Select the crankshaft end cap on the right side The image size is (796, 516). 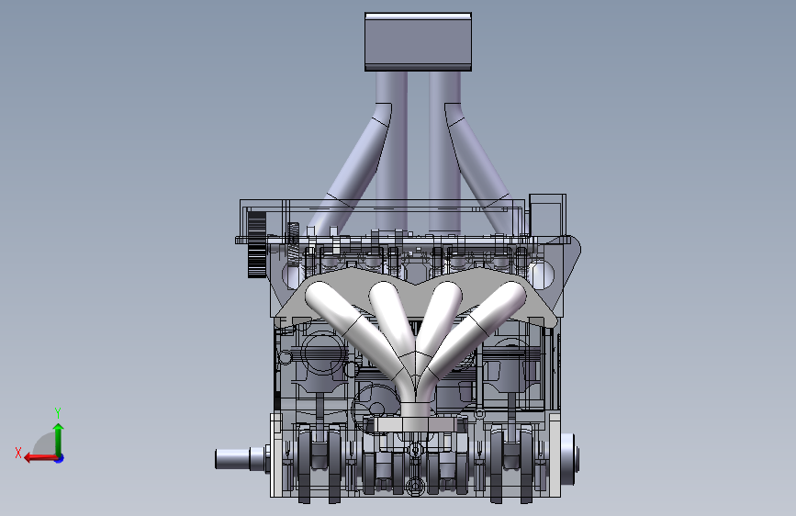(570, 458)
